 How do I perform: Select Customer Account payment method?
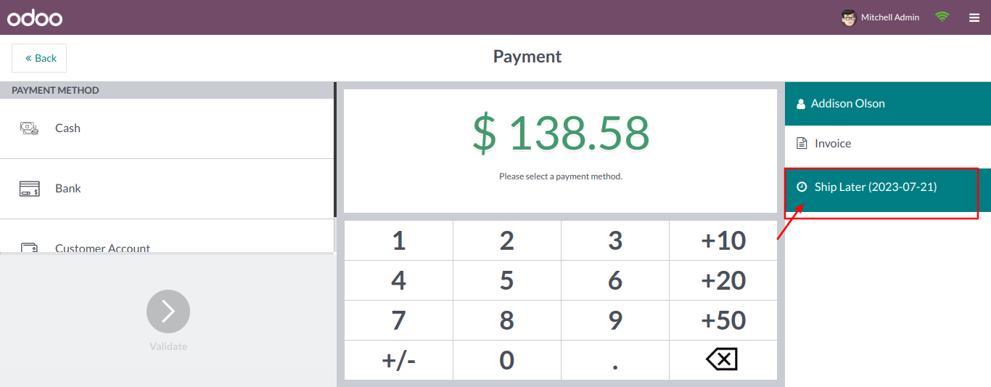(102, 248)
